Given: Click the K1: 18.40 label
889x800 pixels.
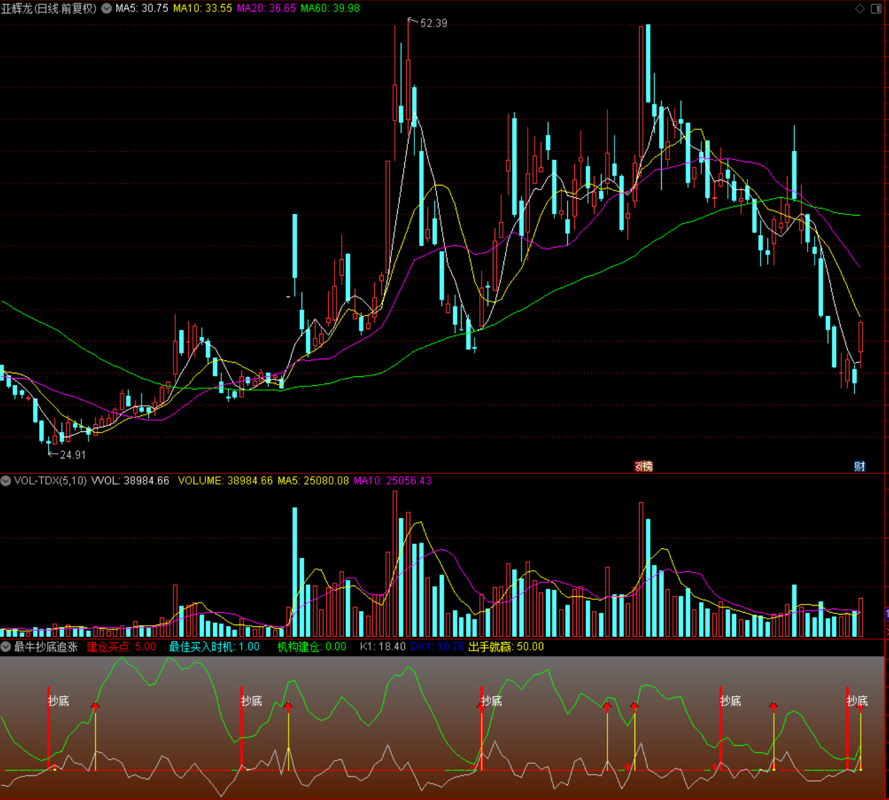Looking at the screenshot, I should click(383, 647).
